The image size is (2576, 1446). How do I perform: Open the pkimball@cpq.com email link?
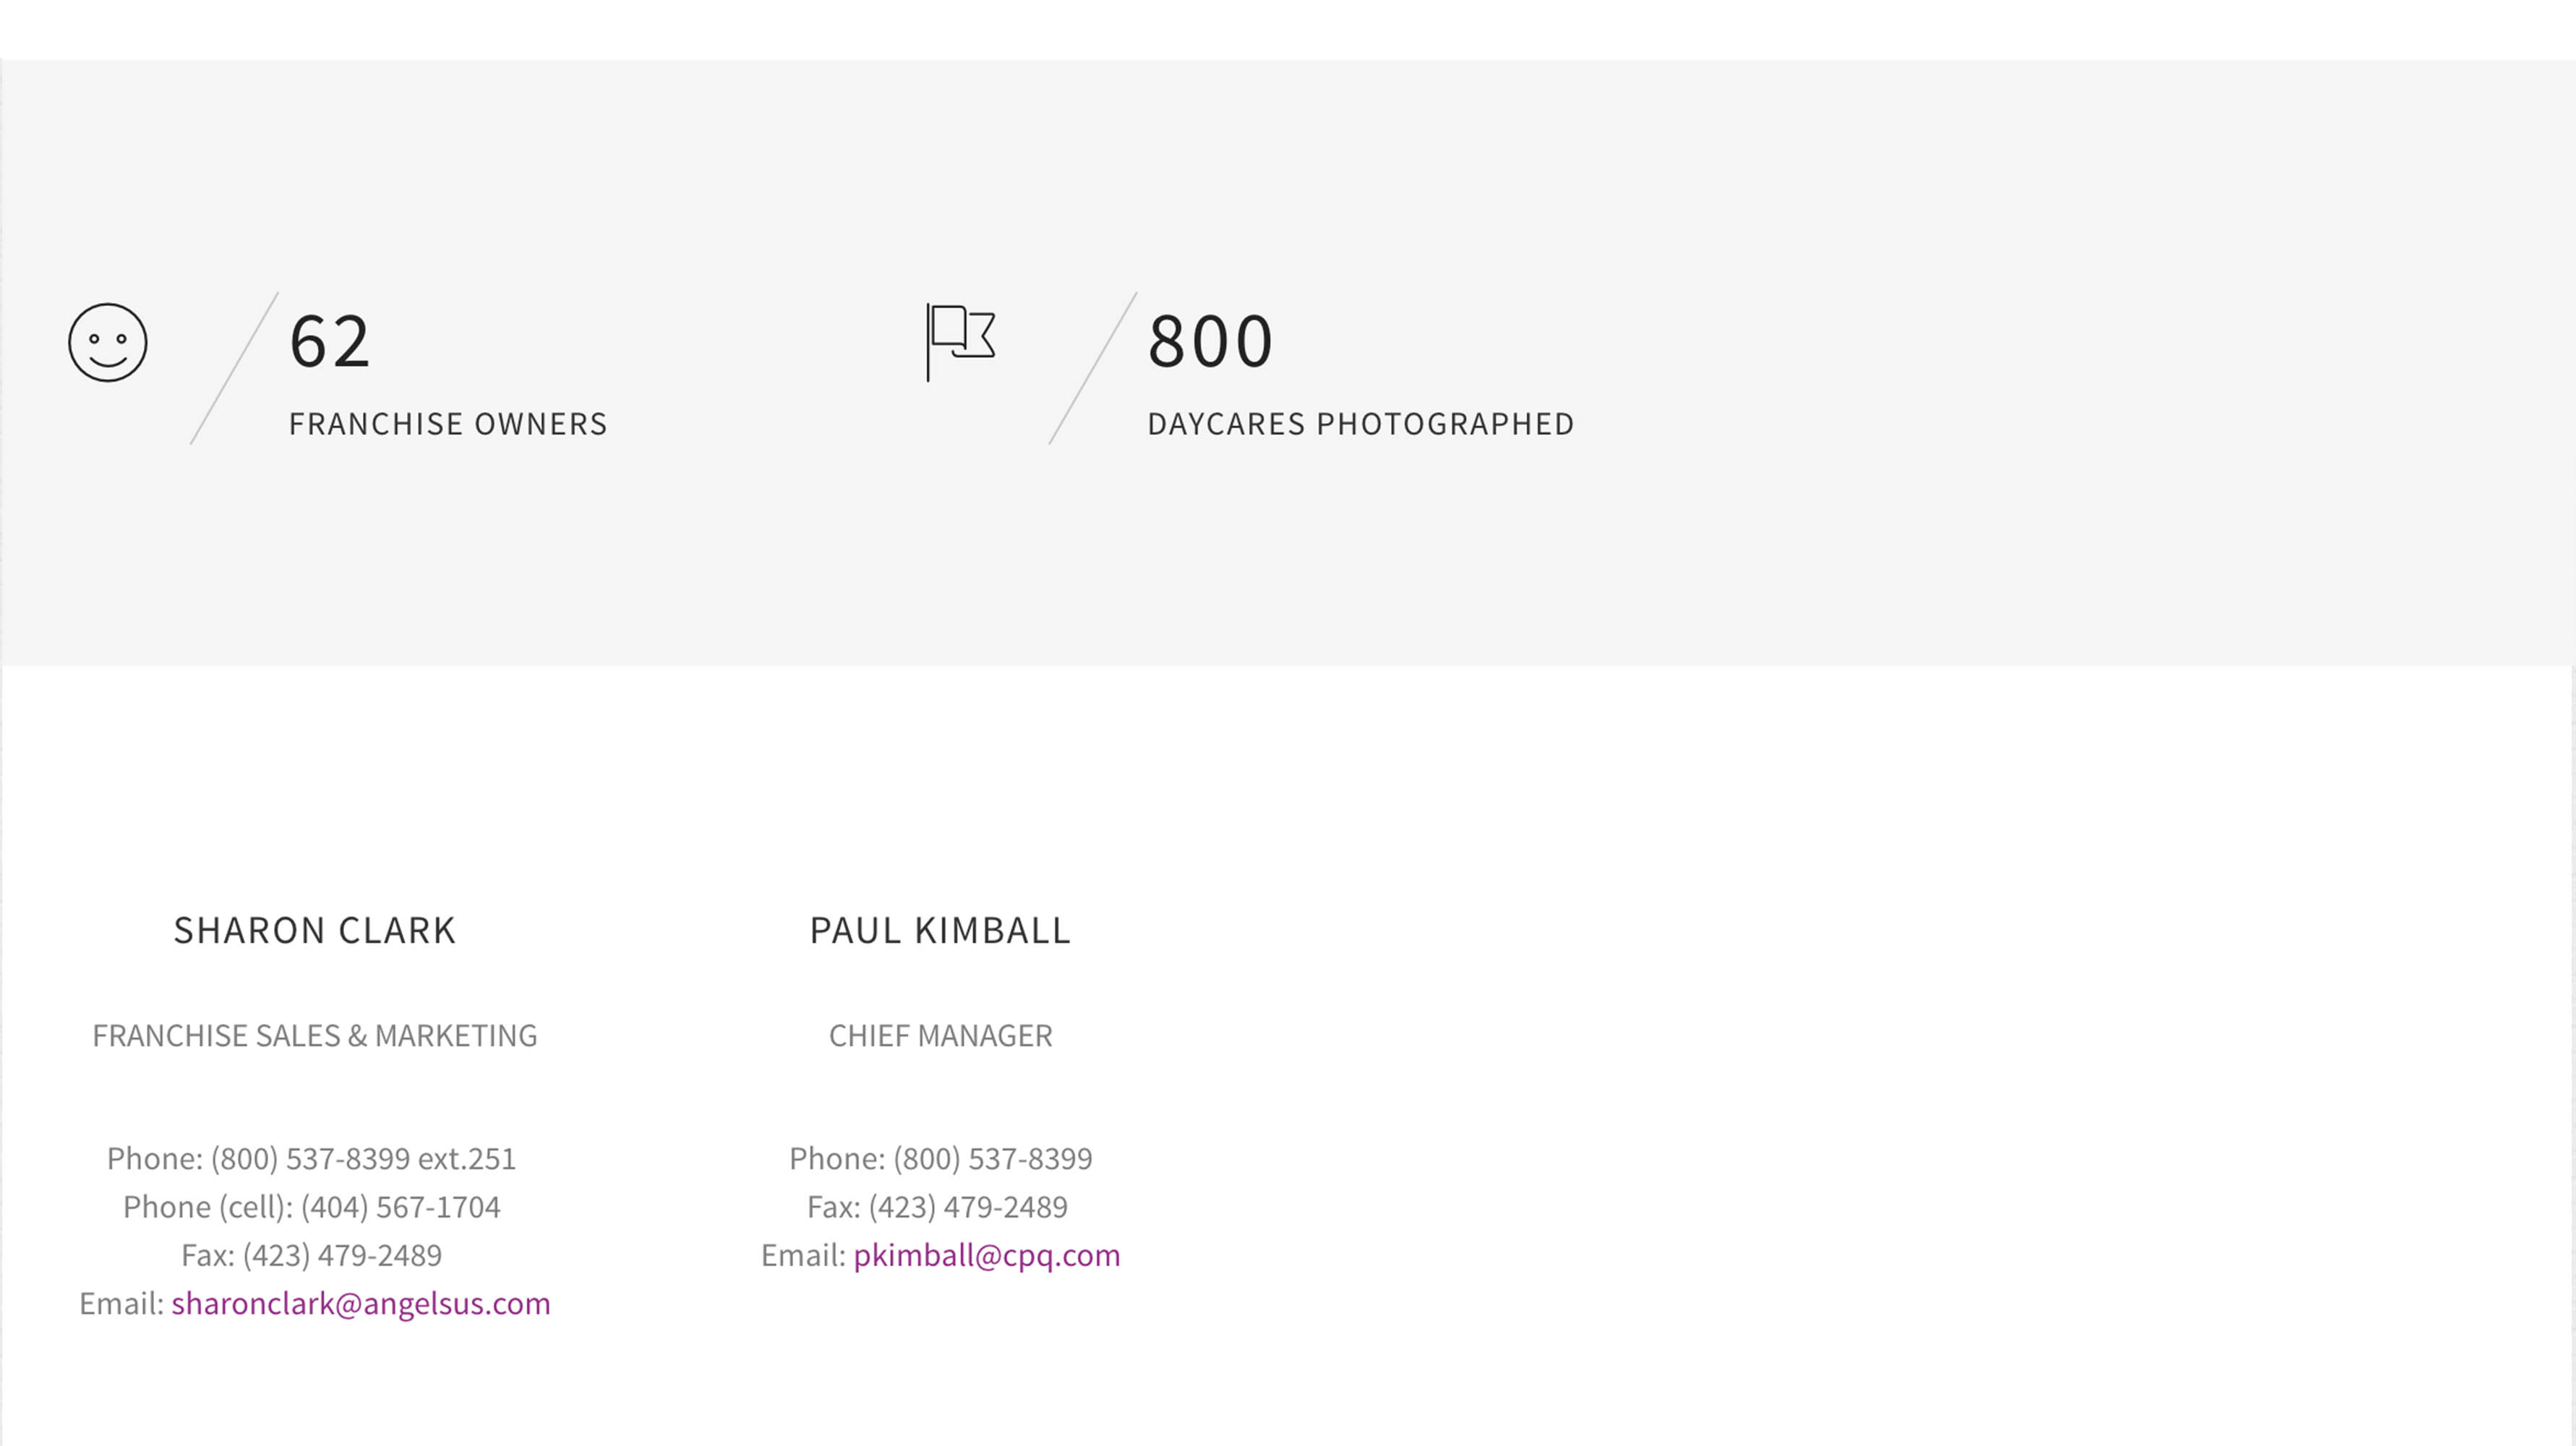coord(986,1256)
